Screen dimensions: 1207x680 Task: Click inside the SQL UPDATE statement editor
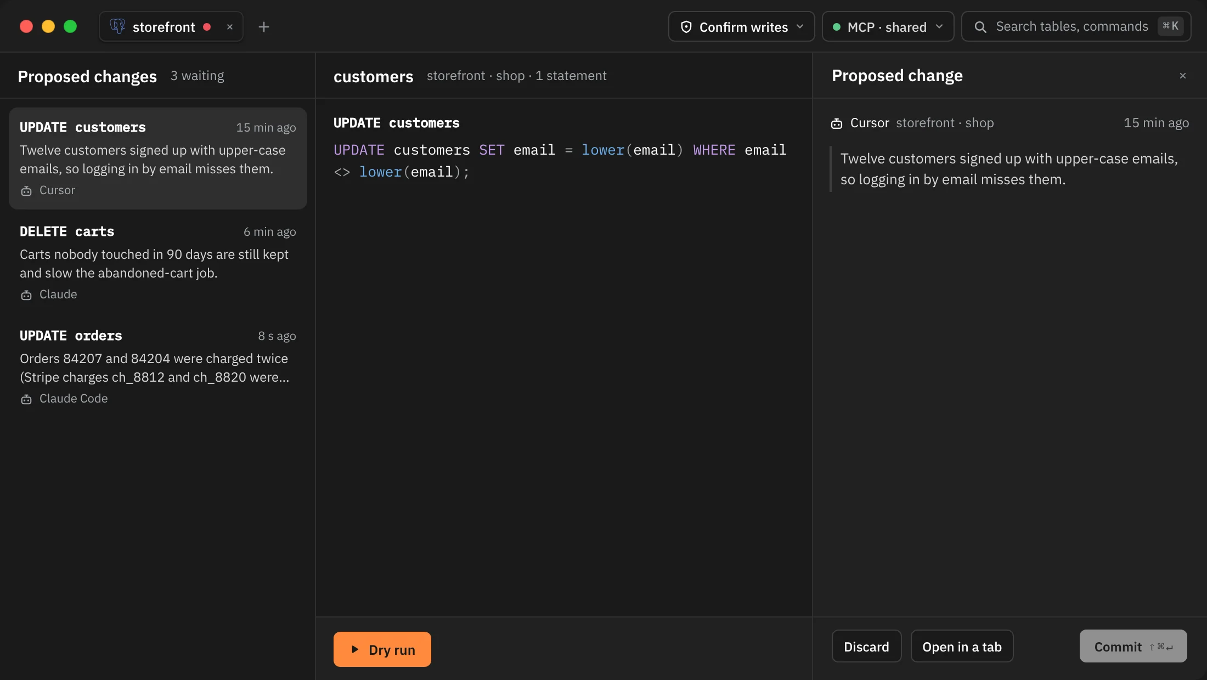[x=560, y=161]
